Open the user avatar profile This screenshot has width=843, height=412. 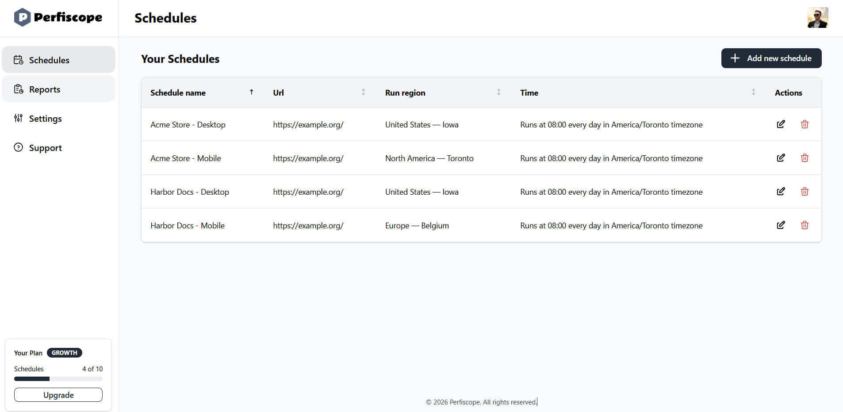(x=817, y=18)
